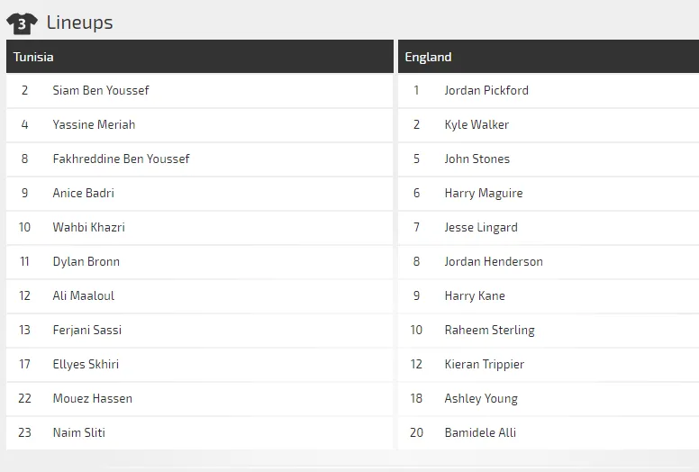Viewport: 699px width, 472px height.
Task: Select Raheem Sterling's row
Action: [x=549, y=331]
